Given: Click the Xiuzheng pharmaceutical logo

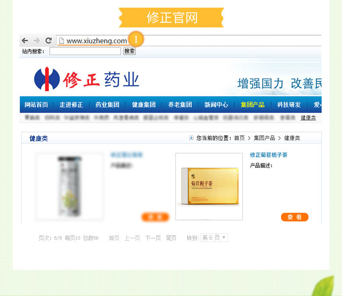Looking at the screenshot, I should pyautogui.click(x=87, y=79).
